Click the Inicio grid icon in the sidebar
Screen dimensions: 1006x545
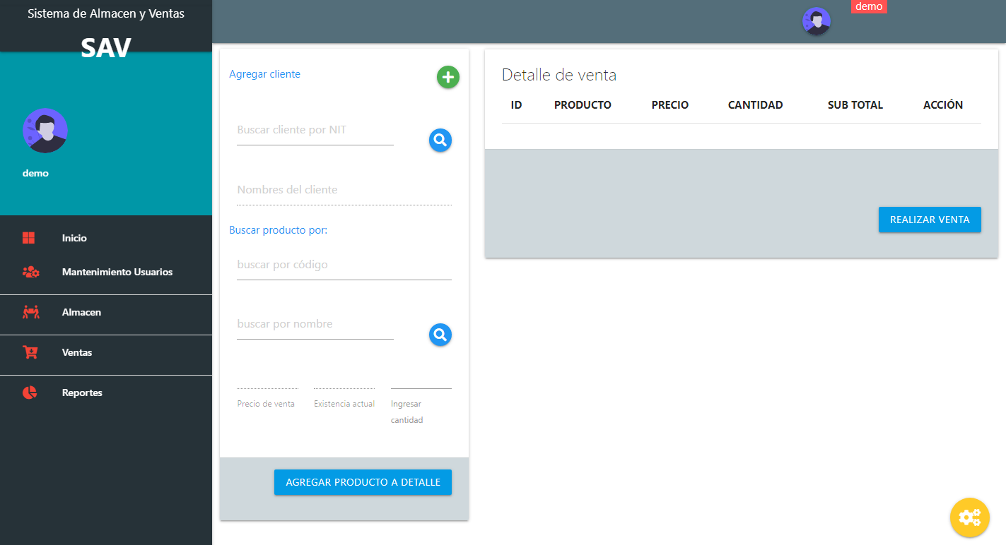(29, 239)
